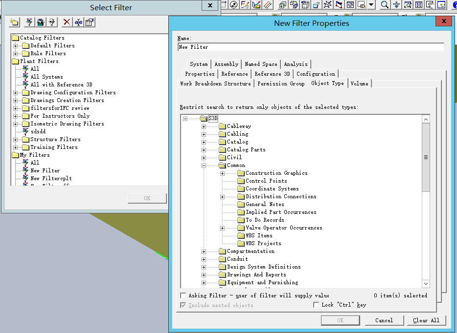This screenshot has height=333, width=457.
Task: Click New Compound Filter funnel-box icon
Action: point(41,22)
